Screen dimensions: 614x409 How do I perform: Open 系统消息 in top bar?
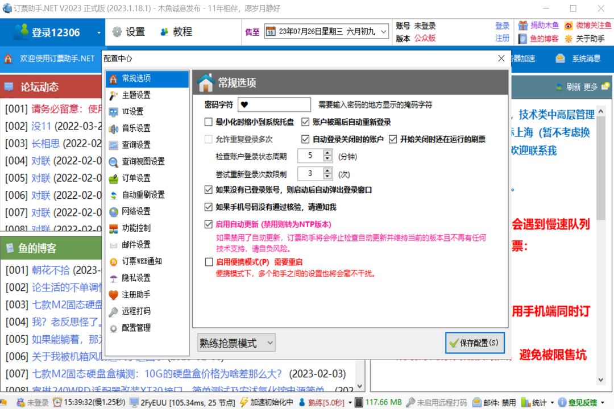click(x=578, y=59)
